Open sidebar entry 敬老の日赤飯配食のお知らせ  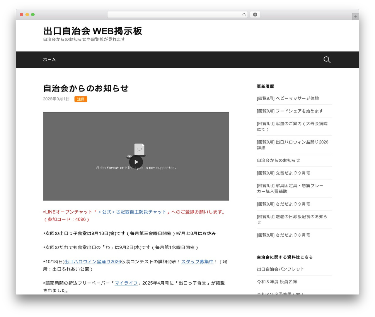[x=292, y=219]
